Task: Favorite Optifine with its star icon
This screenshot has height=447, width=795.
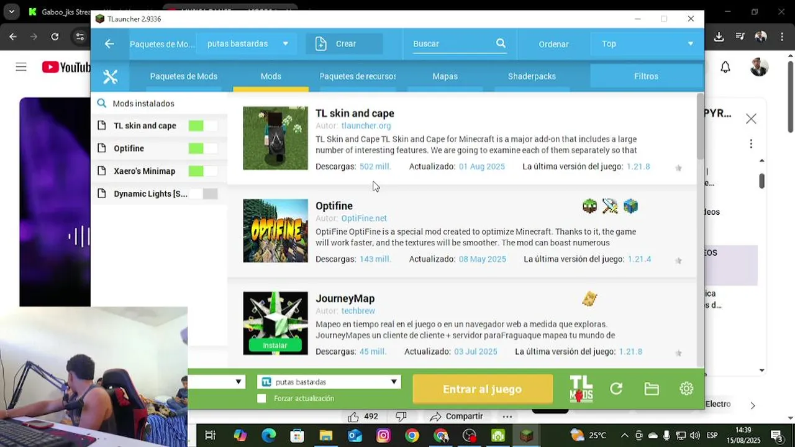Action: pyautogui.click(x=678, y=261)
